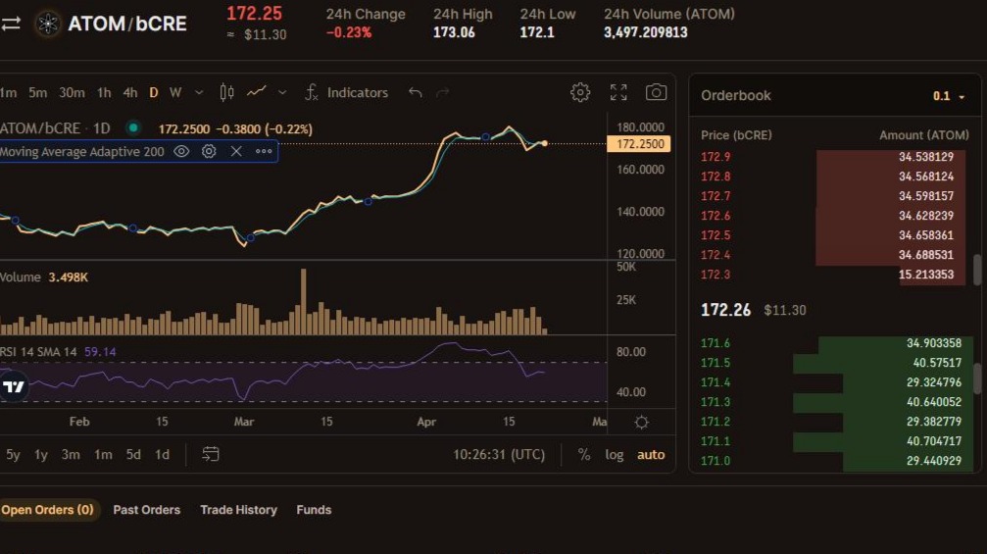Set chart range to 5y
The width and height of the screenshot is (987, 554).
point(13,455)
